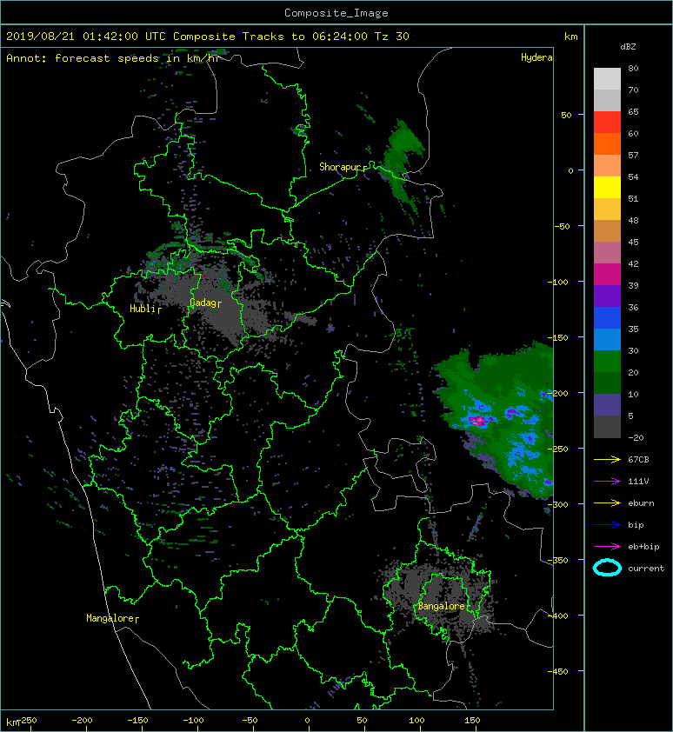Click the blue bip arrow in legend
The height and width of the screenshot is (732, 673).
[607, 525]
